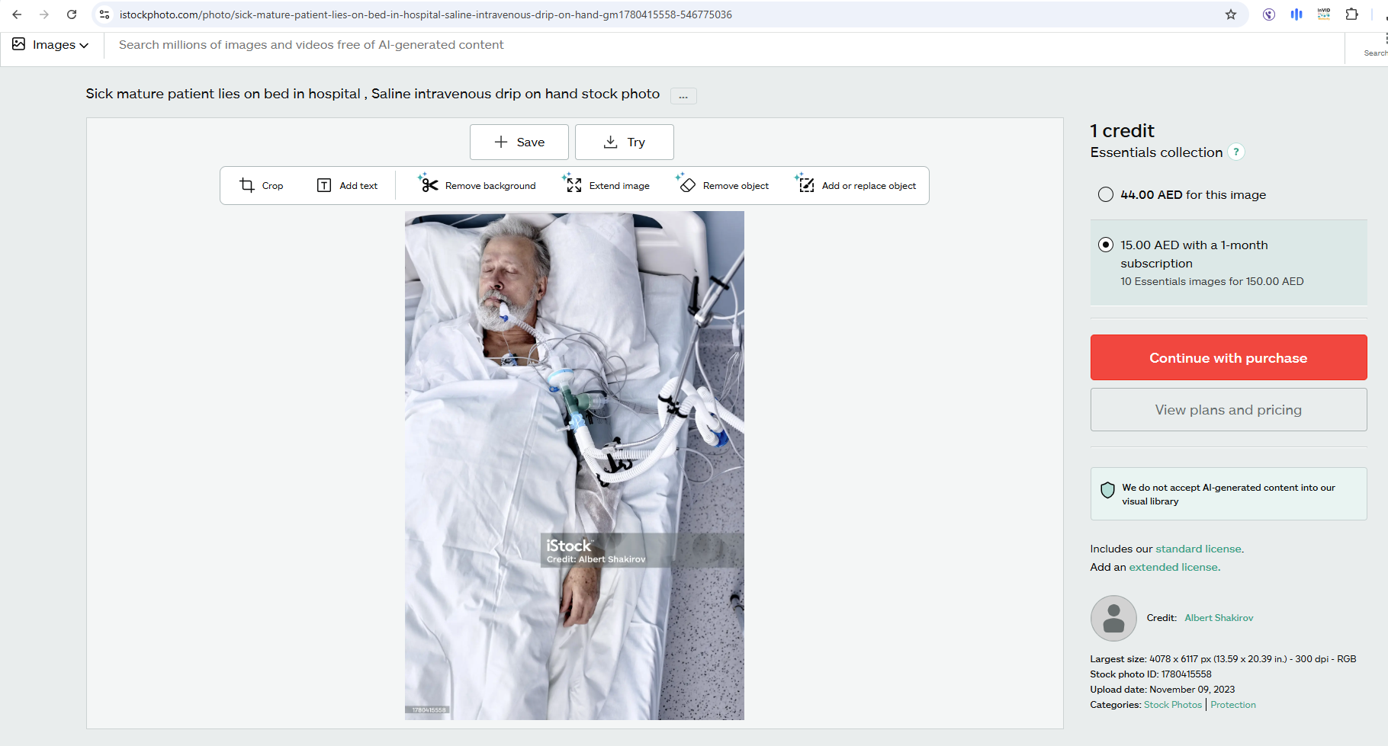The image size is (1388, 746).
Task: Select the Remove object eraser icon
Action: pos(687,185)
